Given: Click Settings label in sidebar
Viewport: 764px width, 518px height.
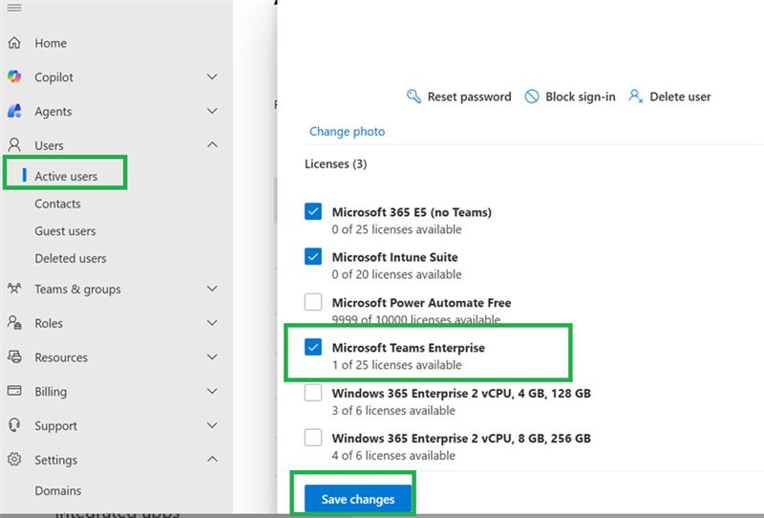Looking at the screenshot, I should 55,460.
